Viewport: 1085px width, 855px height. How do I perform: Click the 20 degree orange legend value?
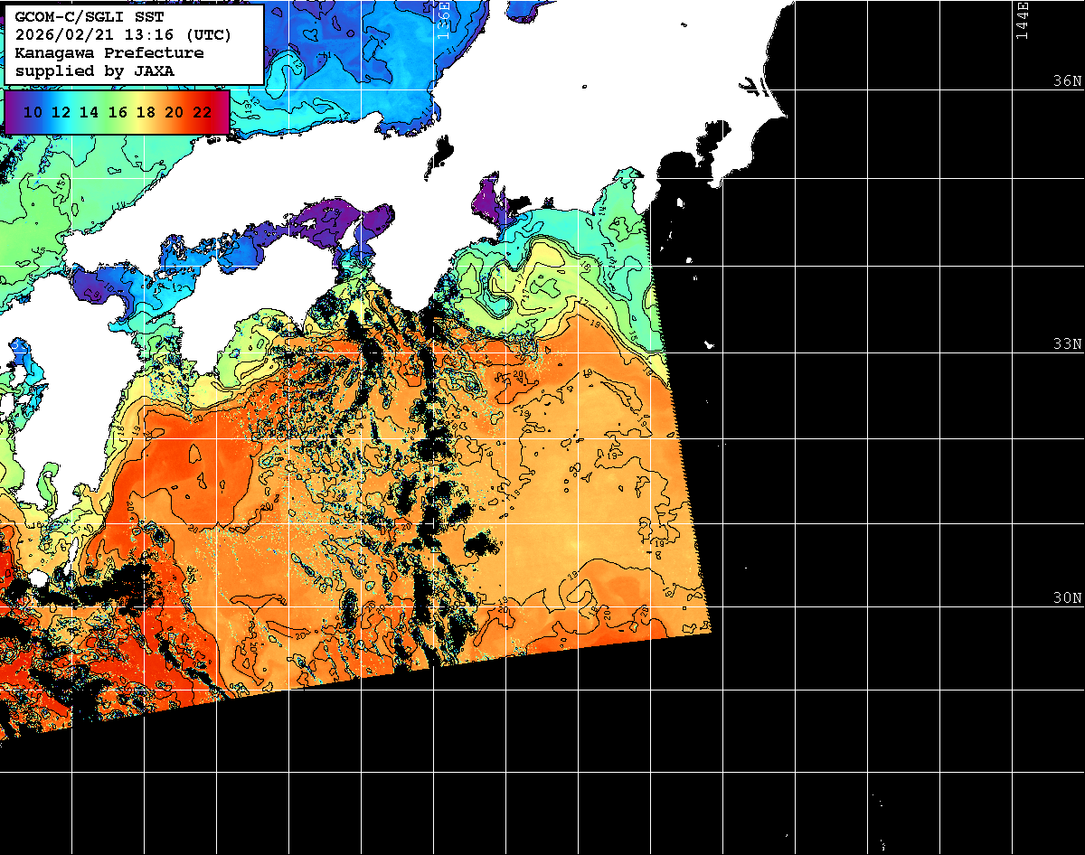174,112
